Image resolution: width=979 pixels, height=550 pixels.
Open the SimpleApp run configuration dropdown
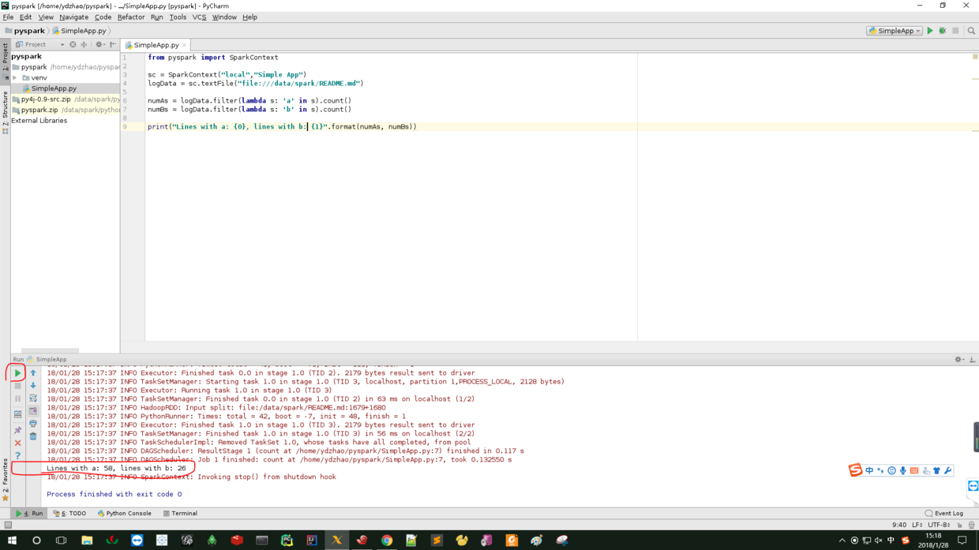click(895, 31)
